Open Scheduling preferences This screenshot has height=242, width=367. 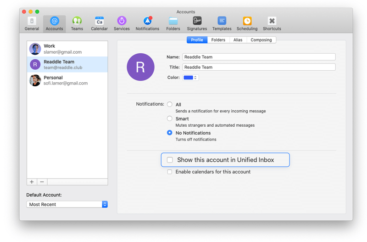pos(247,24)
